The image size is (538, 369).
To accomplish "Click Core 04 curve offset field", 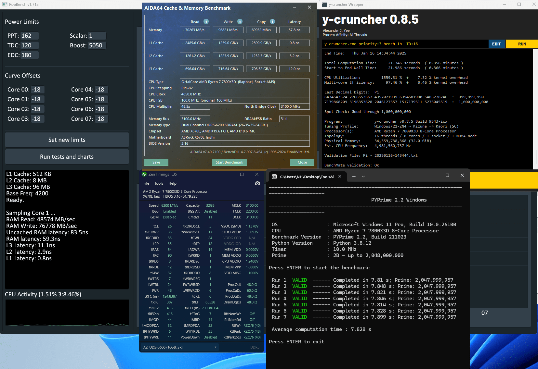I will 101,90.
